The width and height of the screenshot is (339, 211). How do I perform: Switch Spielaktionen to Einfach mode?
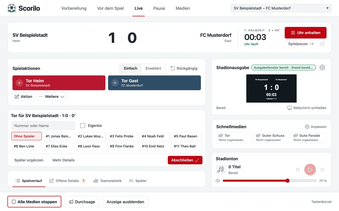(131, 68)
